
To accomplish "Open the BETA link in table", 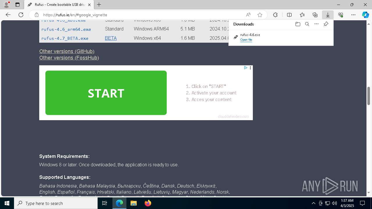I will tap(111, 38).
